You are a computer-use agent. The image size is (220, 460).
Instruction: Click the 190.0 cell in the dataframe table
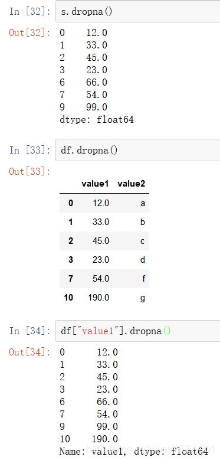pyautogui.click(x=98, y=298)
